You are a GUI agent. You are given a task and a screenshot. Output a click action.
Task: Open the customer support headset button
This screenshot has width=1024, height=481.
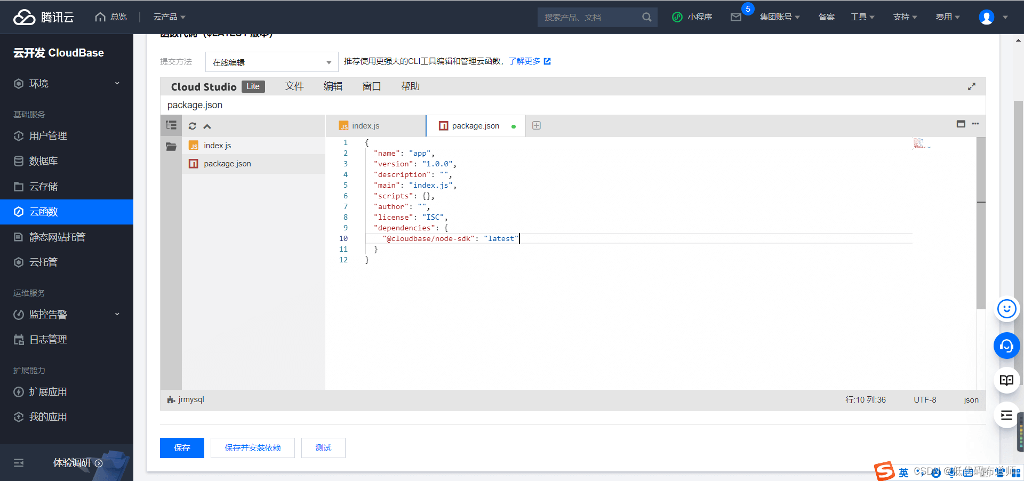tap(1007, 346)
